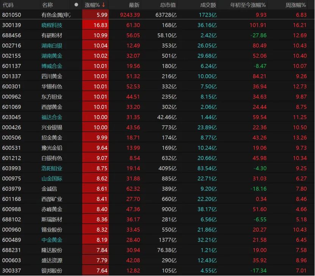Click stock code 600489
Viewport: 315px width, 276px height.
click(11, 240)
